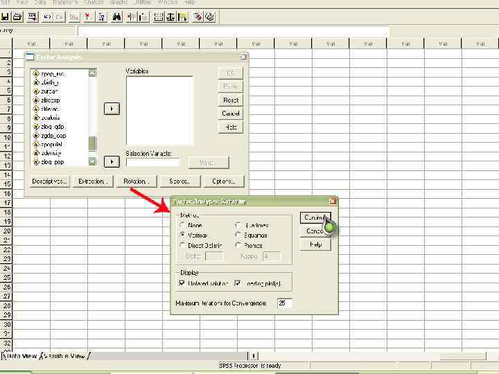Click the Variables info toolbar icon
Viewport: 499px width, 374px height.
click(x=101, y=17)
